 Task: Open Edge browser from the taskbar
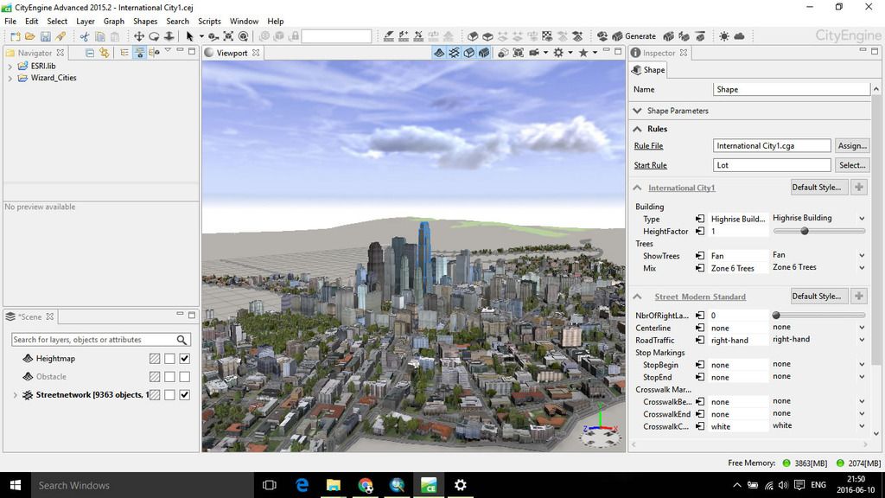pyautogui.click(x=302, y=485)
